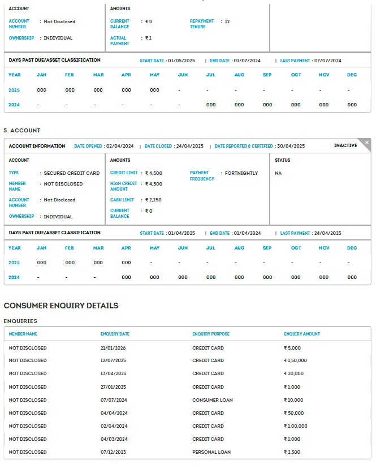Click the Cash Limit label
Screen dimensions: 376x473
[122, 200]
